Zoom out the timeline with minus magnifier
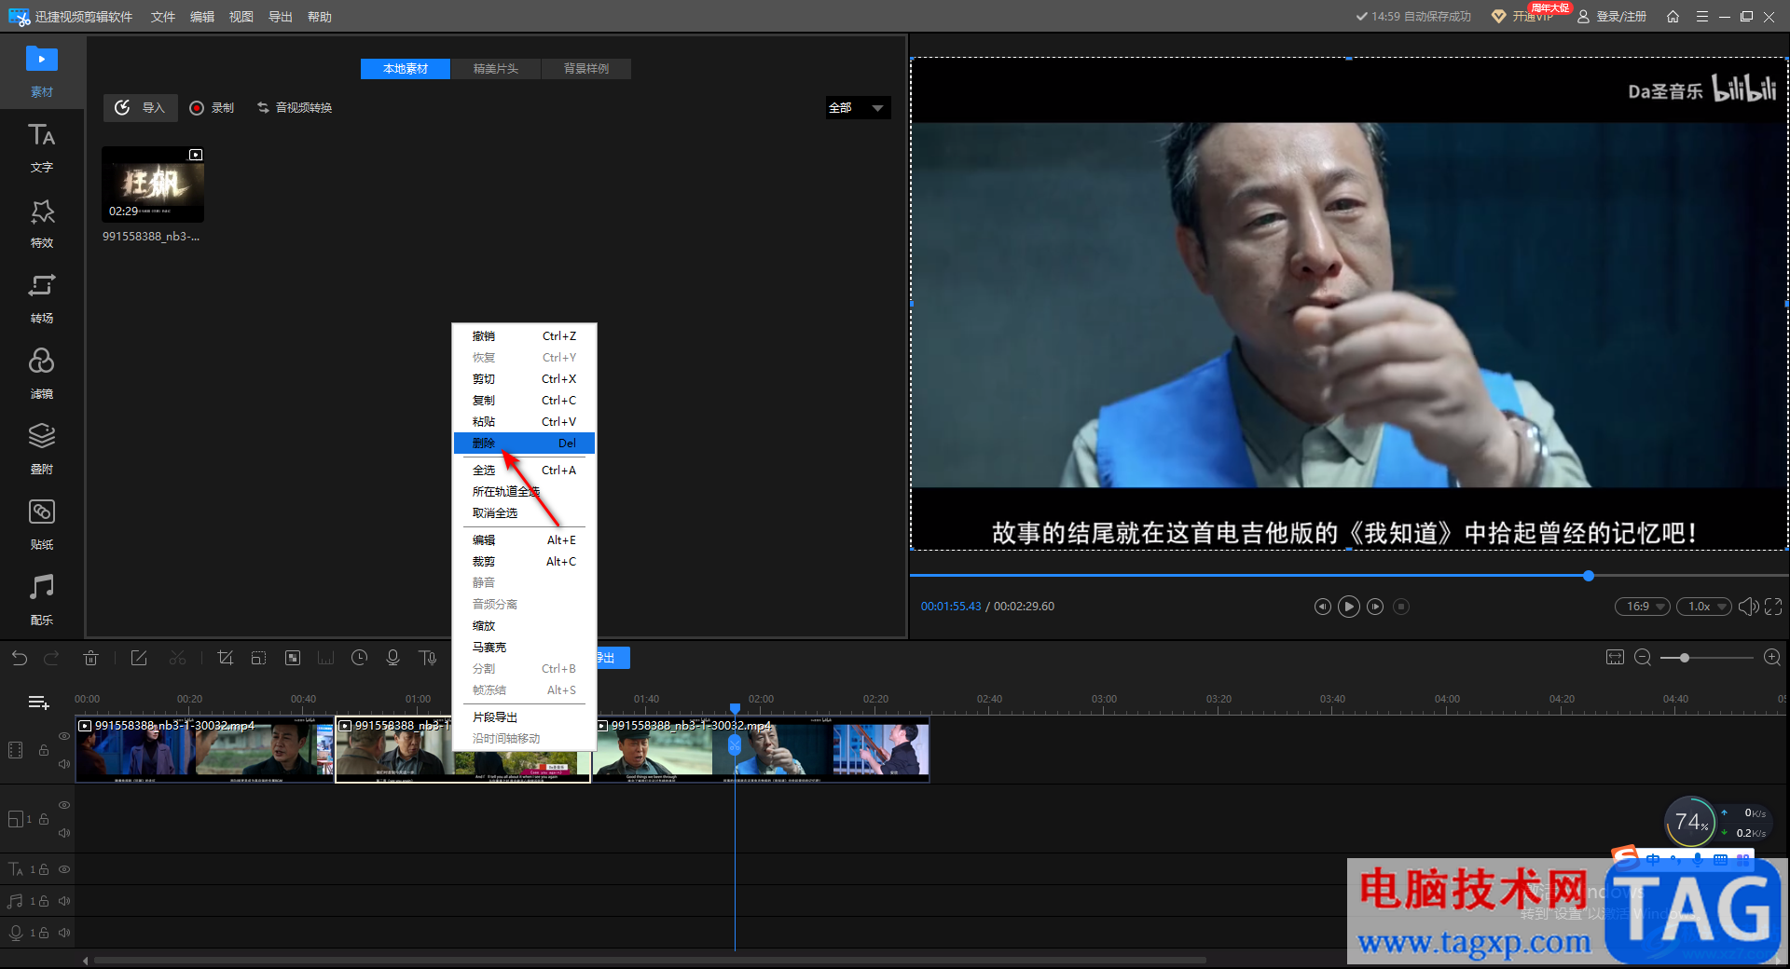The height and width of the screenshot is (969, 1790). (1643, 658)
